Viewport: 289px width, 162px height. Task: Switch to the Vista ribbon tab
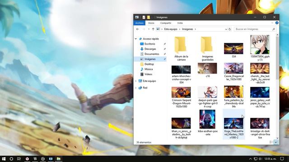(x=180, y=23)
